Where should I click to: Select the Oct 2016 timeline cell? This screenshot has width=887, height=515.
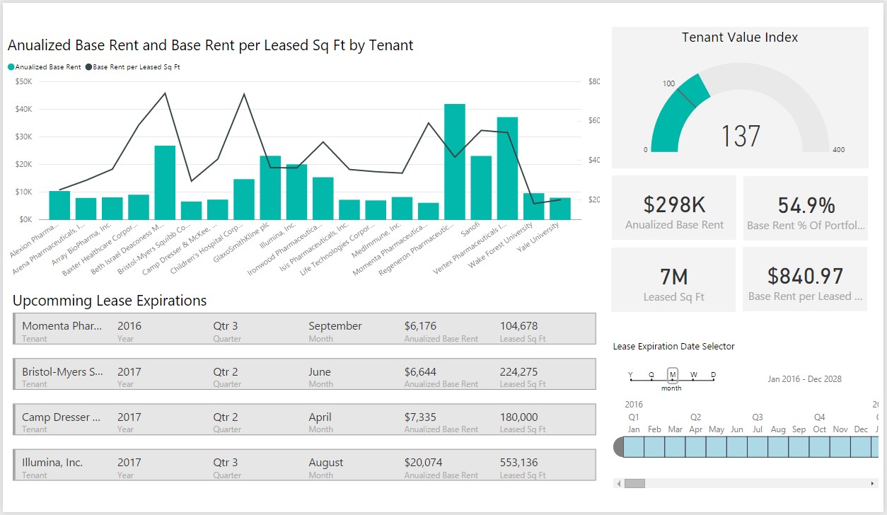(x=819, y=446)
